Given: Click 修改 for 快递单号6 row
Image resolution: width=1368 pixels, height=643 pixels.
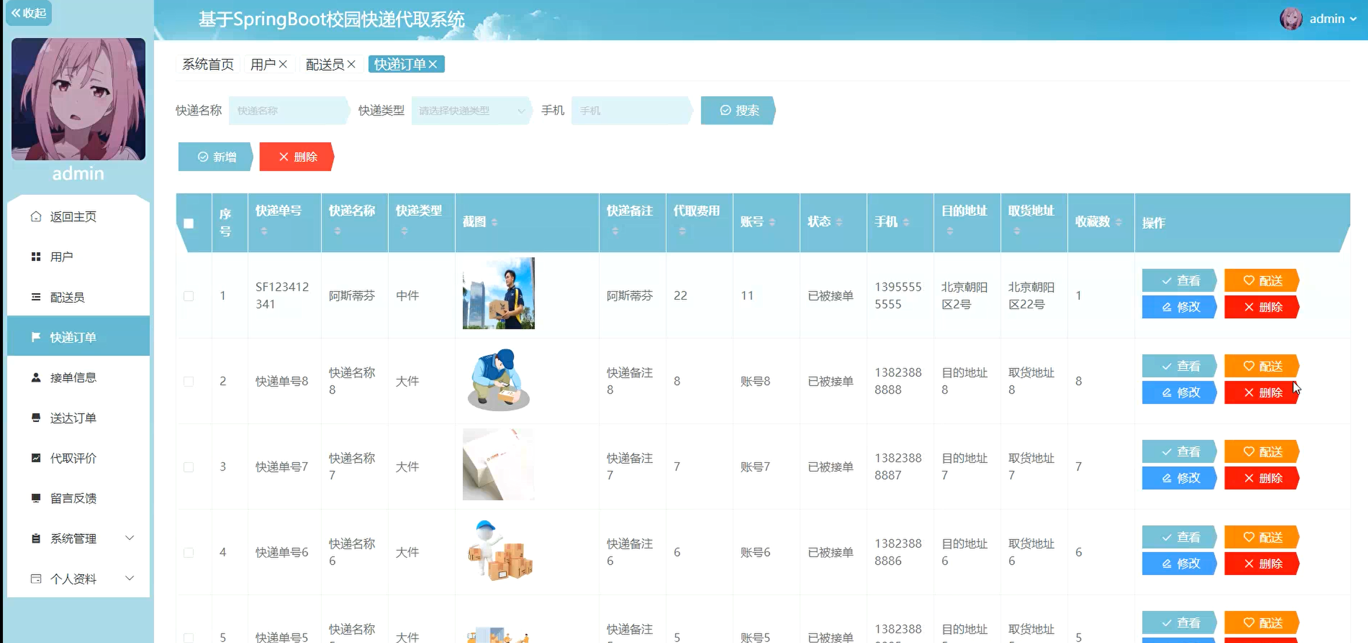Looking at the screenshot, I should click(1180, 564).
